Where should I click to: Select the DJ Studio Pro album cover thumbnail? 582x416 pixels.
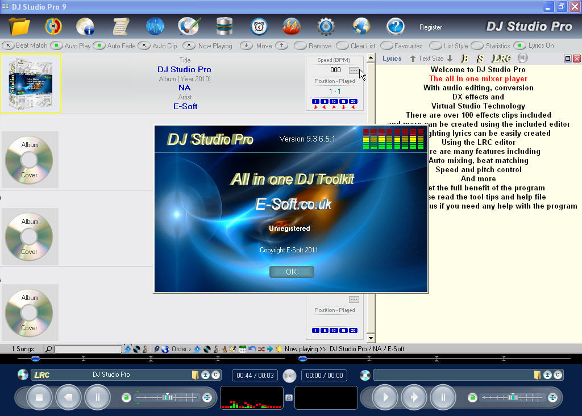31,84
